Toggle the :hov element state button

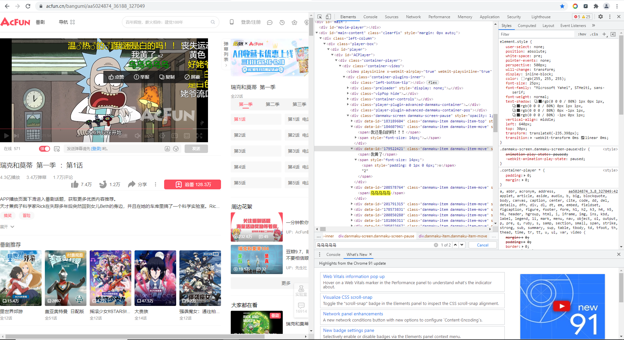(582, 34)
